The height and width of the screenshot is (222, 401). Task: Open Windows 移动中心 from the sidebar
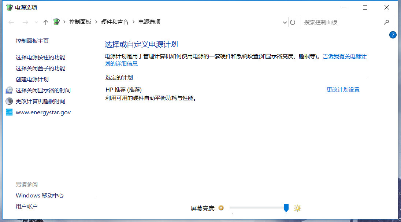[x=40, y=195]
